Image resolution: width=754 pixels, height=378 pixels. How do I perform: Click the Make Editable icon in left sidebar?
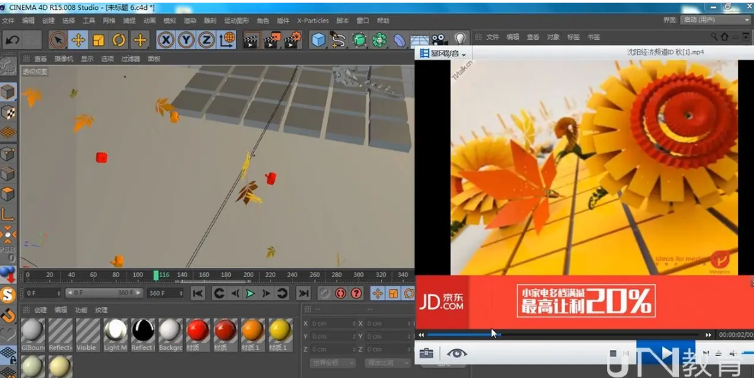point(8,68)
